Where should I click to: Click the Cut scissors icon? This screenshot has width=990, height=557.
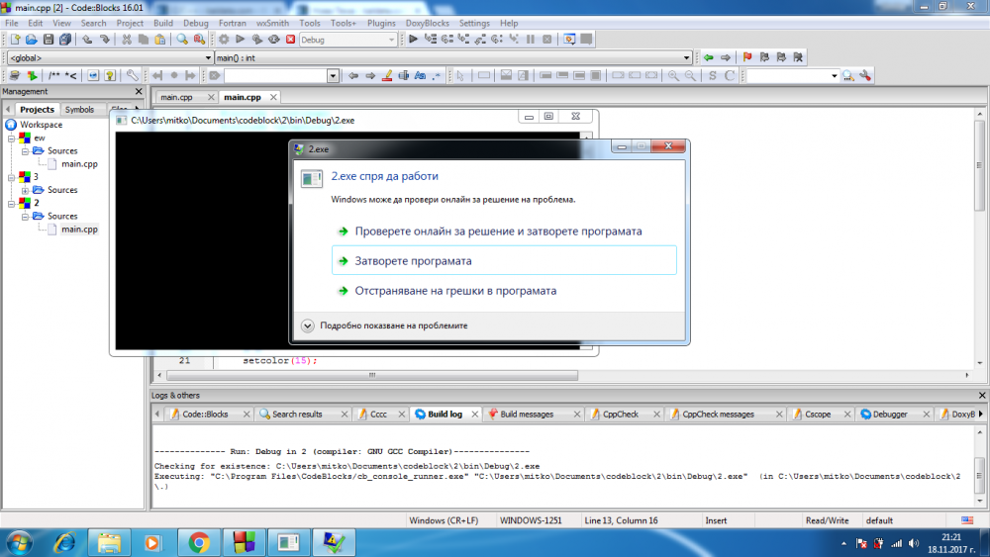(x=127, y=40)
